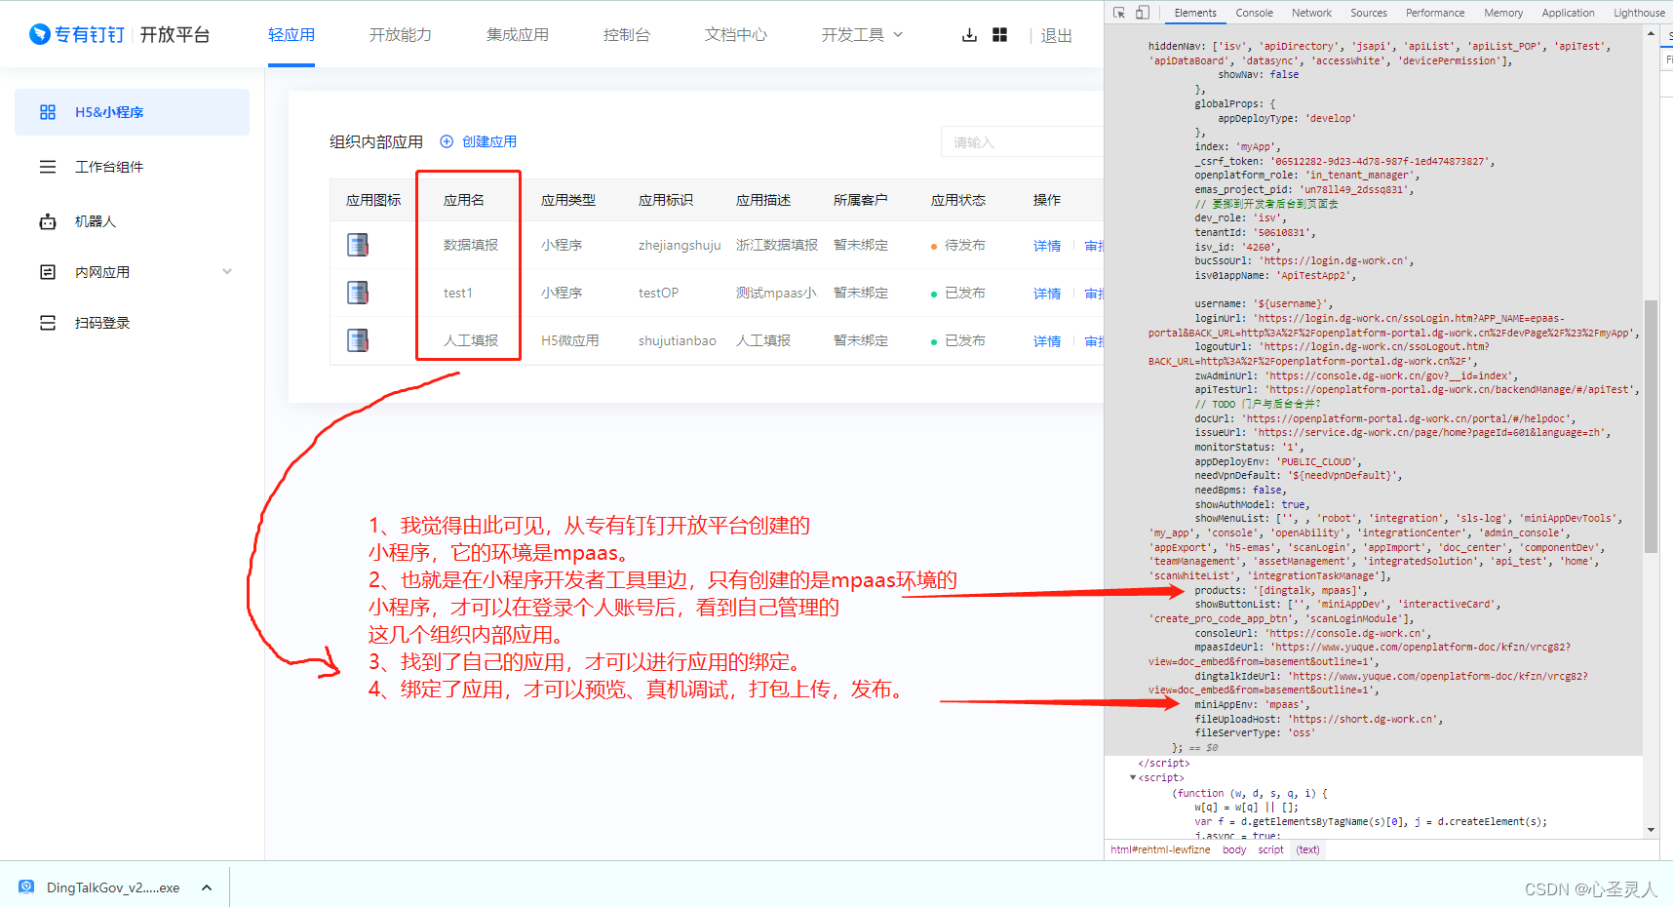The height and width of the screenshot is (907, 1673).
Task: Focus the 请输入 search field
Action: click(x=1022, y=142)
